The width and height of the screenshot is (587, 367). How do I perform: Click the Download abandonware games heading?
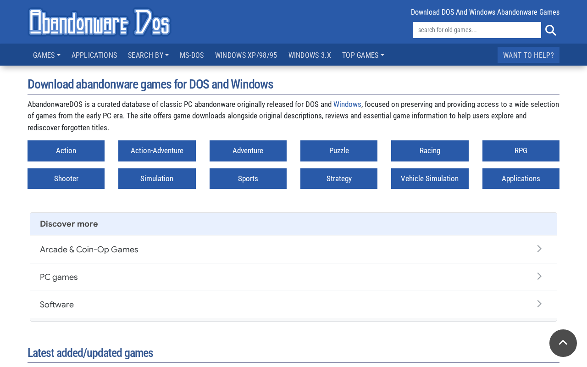tap(150, 84)
